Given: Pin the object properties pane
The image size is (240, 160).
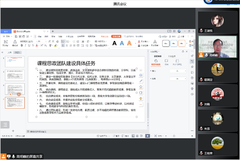Looking at the screenshot, I should 183,51.
